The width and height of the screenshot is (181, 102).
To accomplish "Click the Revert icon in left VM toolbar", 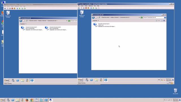I will click(25, 8).
